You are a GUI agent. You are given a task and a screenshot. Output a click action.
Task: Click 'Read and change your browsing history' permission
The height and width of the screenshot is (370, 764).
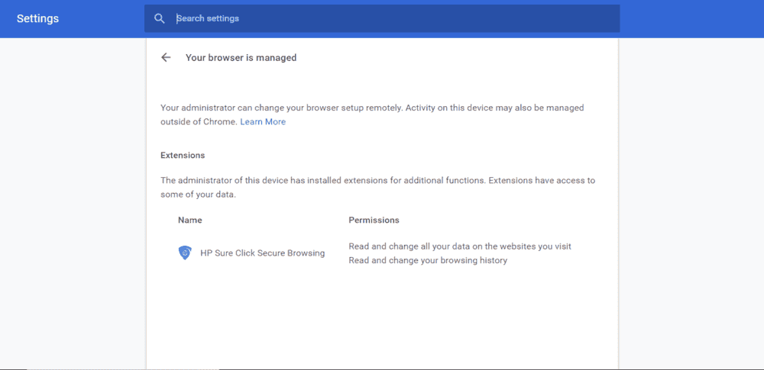428,261
